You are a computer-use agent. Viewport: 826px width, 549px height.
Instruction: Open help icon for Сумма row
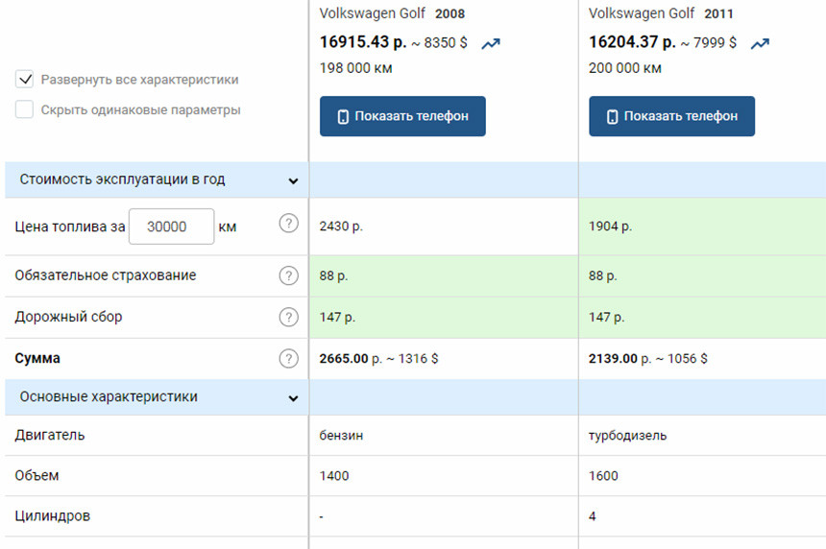click(x=288, y=358)
